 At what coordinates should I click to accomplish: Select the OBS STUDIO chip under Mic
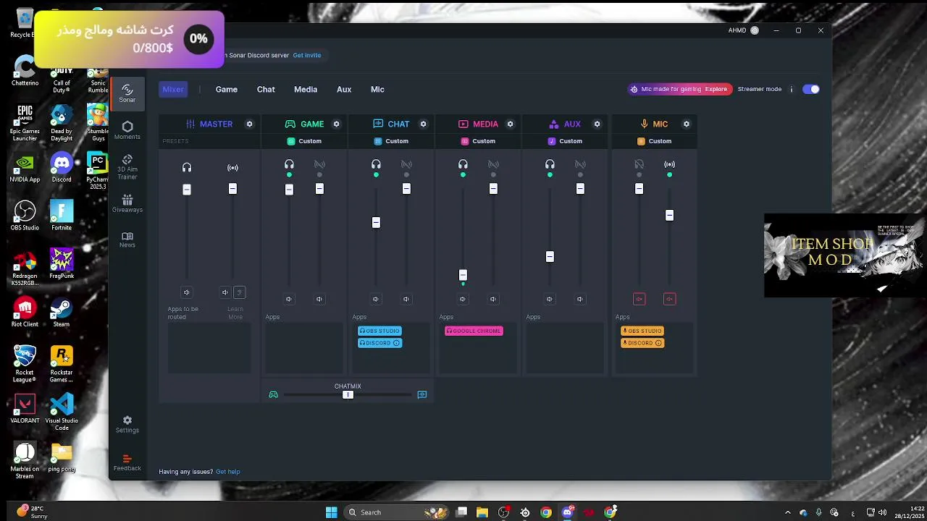click(x=642, y=331)
